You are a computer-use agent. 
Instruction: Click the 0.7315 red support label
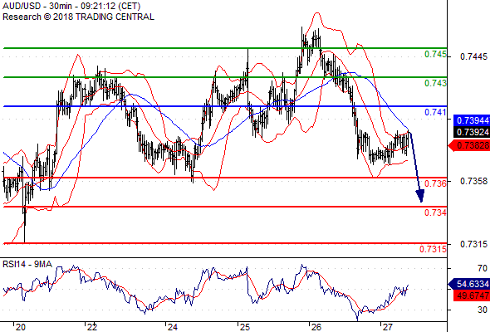[434, 249]
